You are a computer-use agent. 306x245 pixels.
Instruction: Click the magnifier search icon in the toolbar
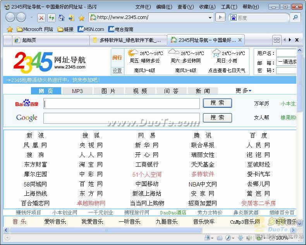pyautogui.click(x=295, y=17)
